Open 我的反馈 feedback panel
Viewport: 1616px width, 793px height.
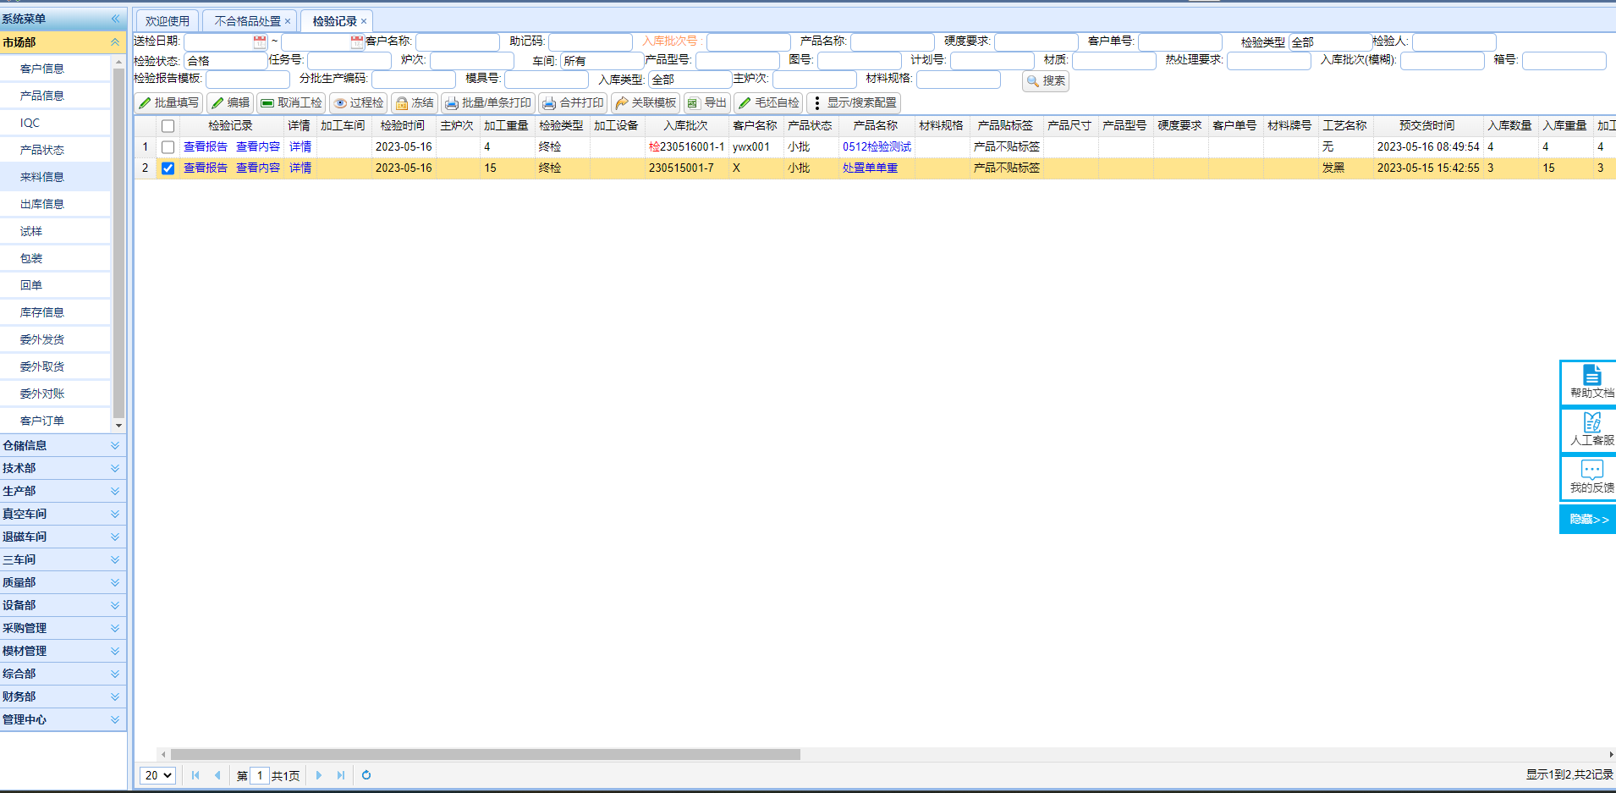tap(1590, 476)
